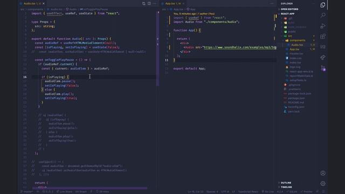Click Go Live in the status bar

coord(267,192)
